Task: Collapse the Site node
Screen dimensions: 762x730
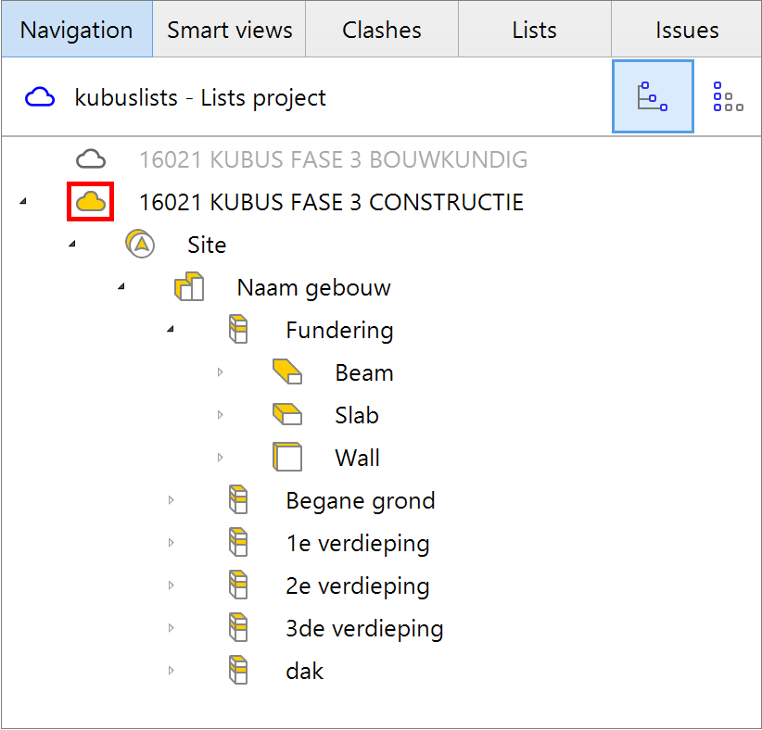Action: (x=72, y=244)
